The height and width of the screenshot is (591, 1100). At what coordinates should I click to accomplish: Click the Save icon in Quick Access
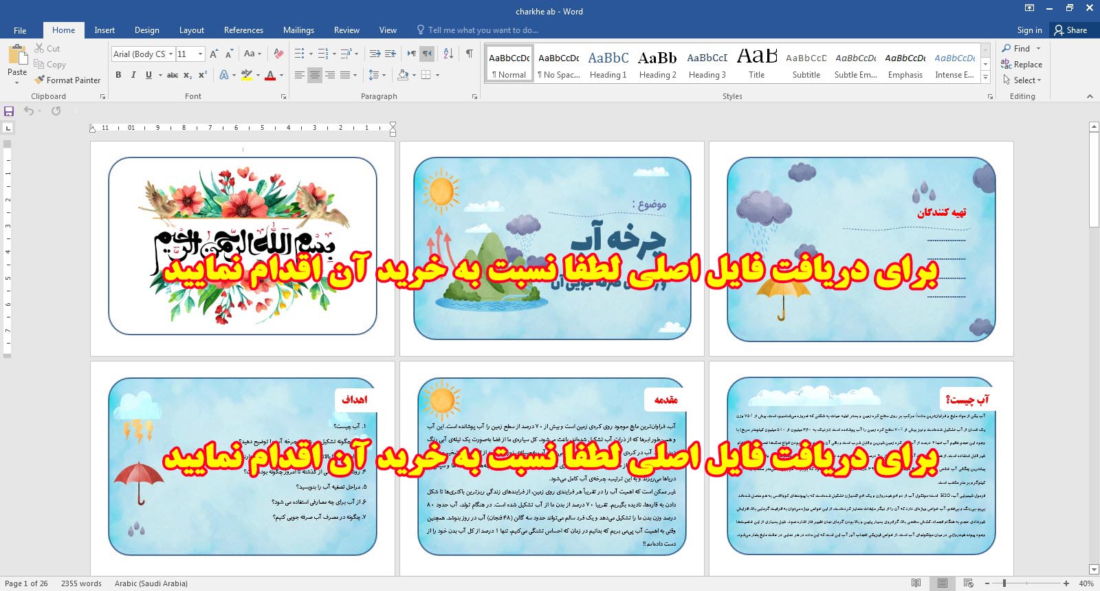point(9,111)
